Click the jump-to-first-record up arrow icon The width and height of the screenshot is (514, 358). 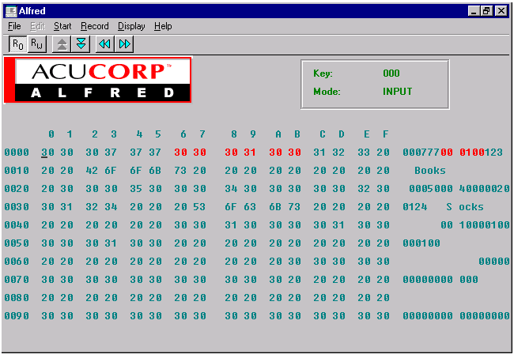click(63, 43)
